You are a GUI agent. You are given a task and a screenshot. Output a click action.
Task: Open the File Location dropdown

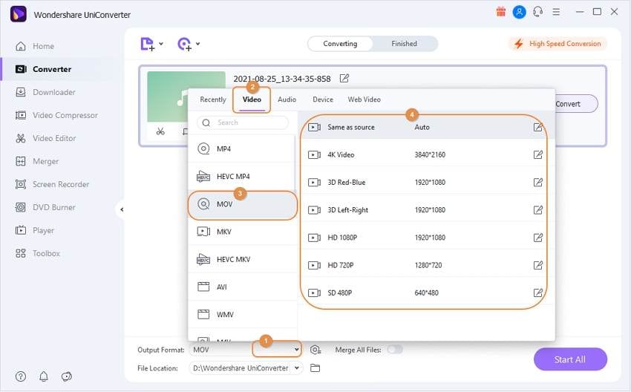[297, 367]
